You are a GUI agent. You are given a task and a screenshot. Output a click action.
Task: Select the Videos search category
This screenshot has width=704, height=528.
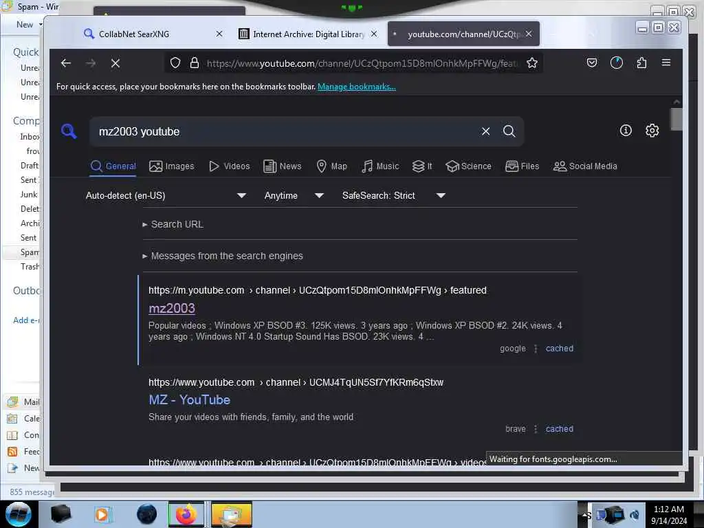tap(229, 166)
